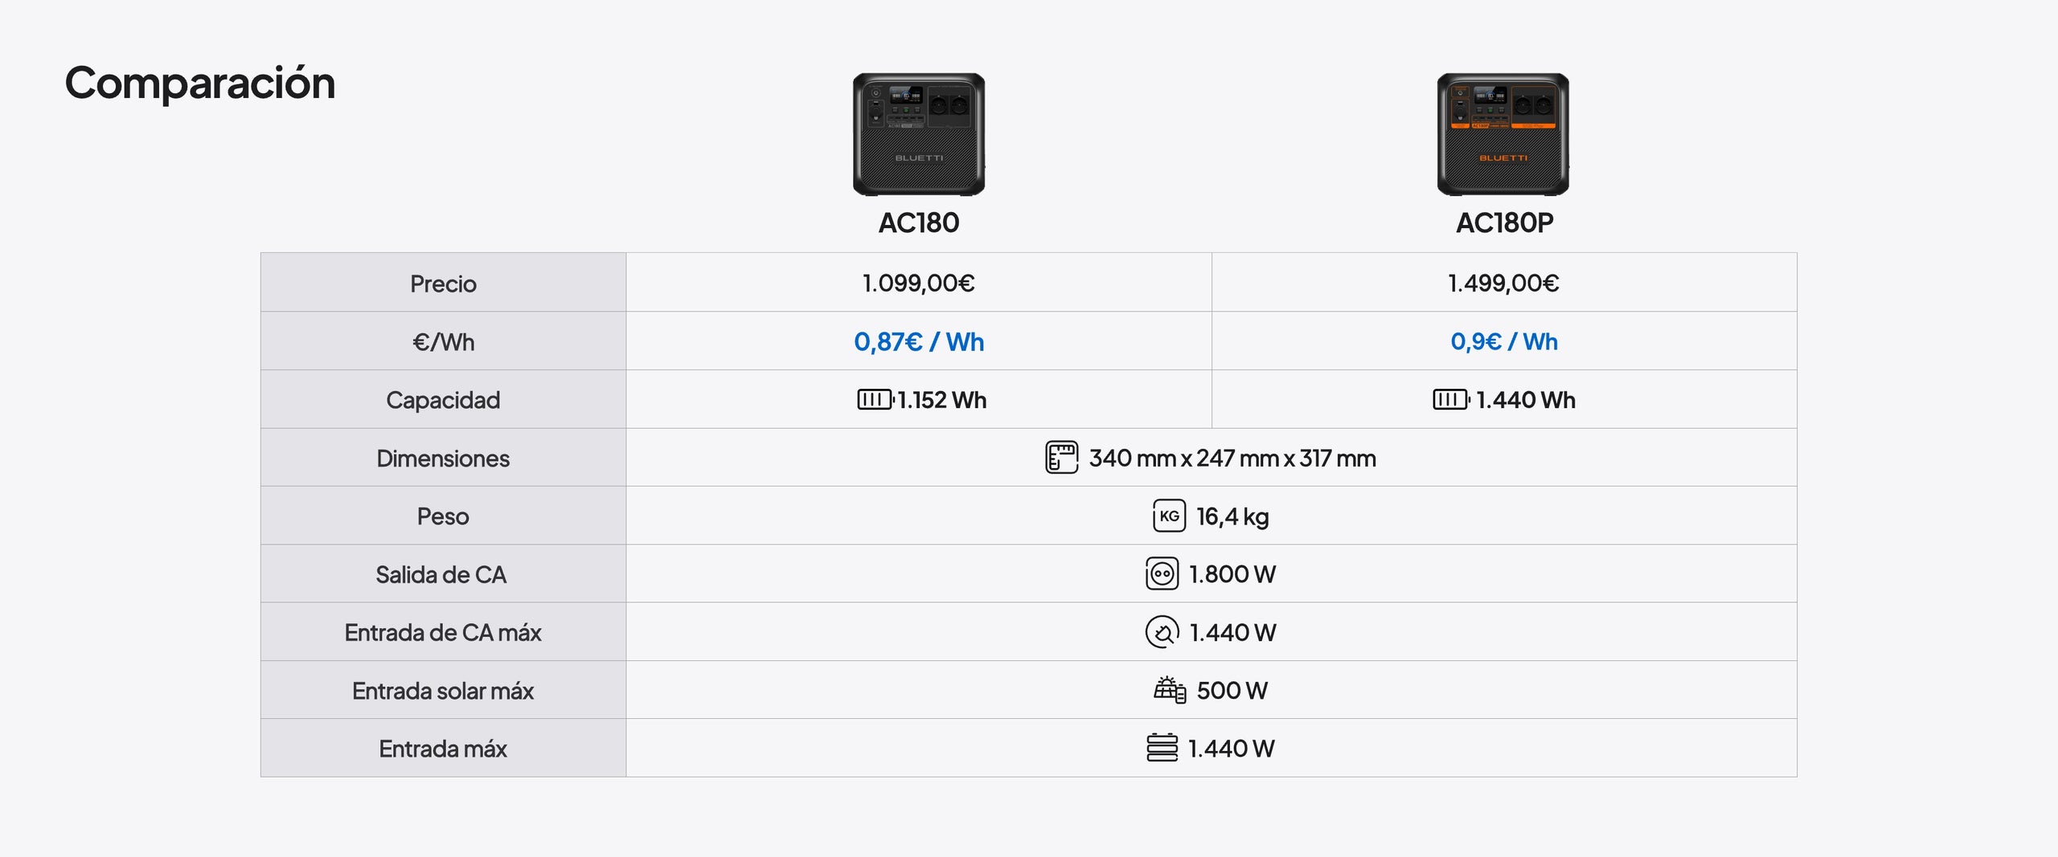This screenshot has width=2058, height=857.
Task: Click the Entrada solar máx row label
Action: (x=443, y=691)
